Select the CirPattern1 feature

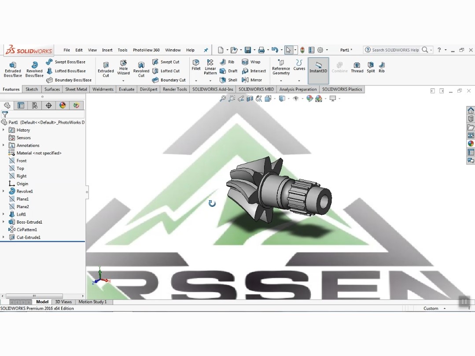pos(23,230)
